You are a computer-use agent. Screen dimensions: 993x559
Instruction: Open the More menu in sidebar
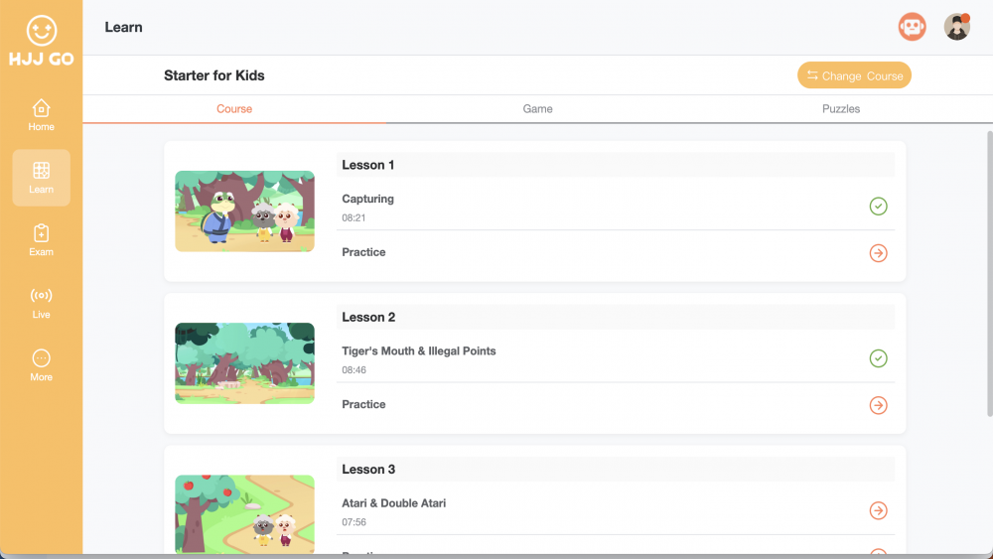(x=41, y=364)
